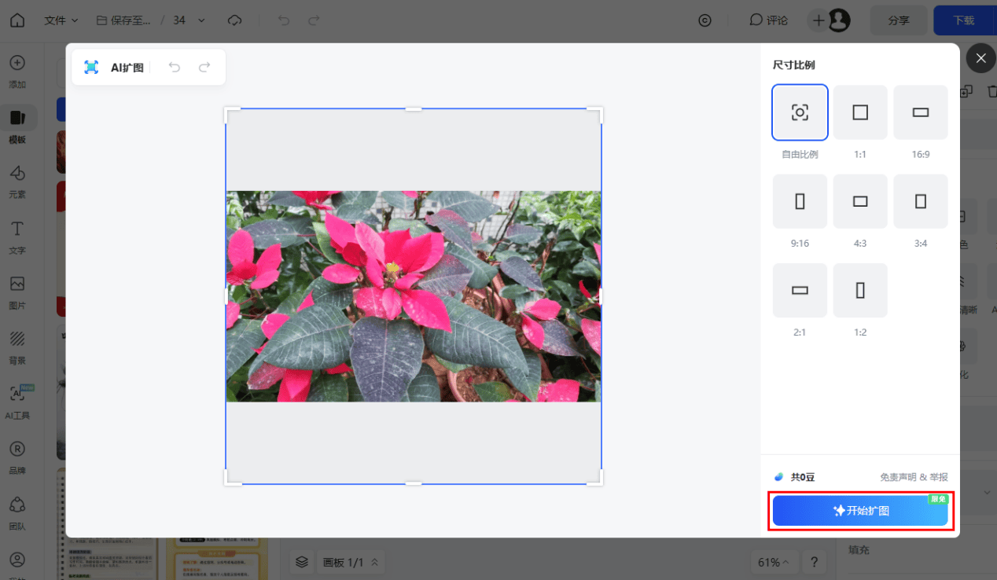This screenshot has height=580, width=997.
Task: Click the undo arrow in AI扩图 toolbar
Action: (x=175, y=68)
